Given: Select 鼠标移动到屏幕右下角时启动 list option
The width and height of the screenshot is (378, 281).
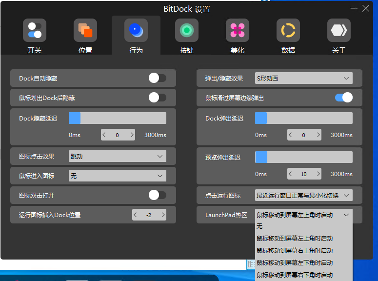Looking at the screenshot, I should click(x=304, y=275).
